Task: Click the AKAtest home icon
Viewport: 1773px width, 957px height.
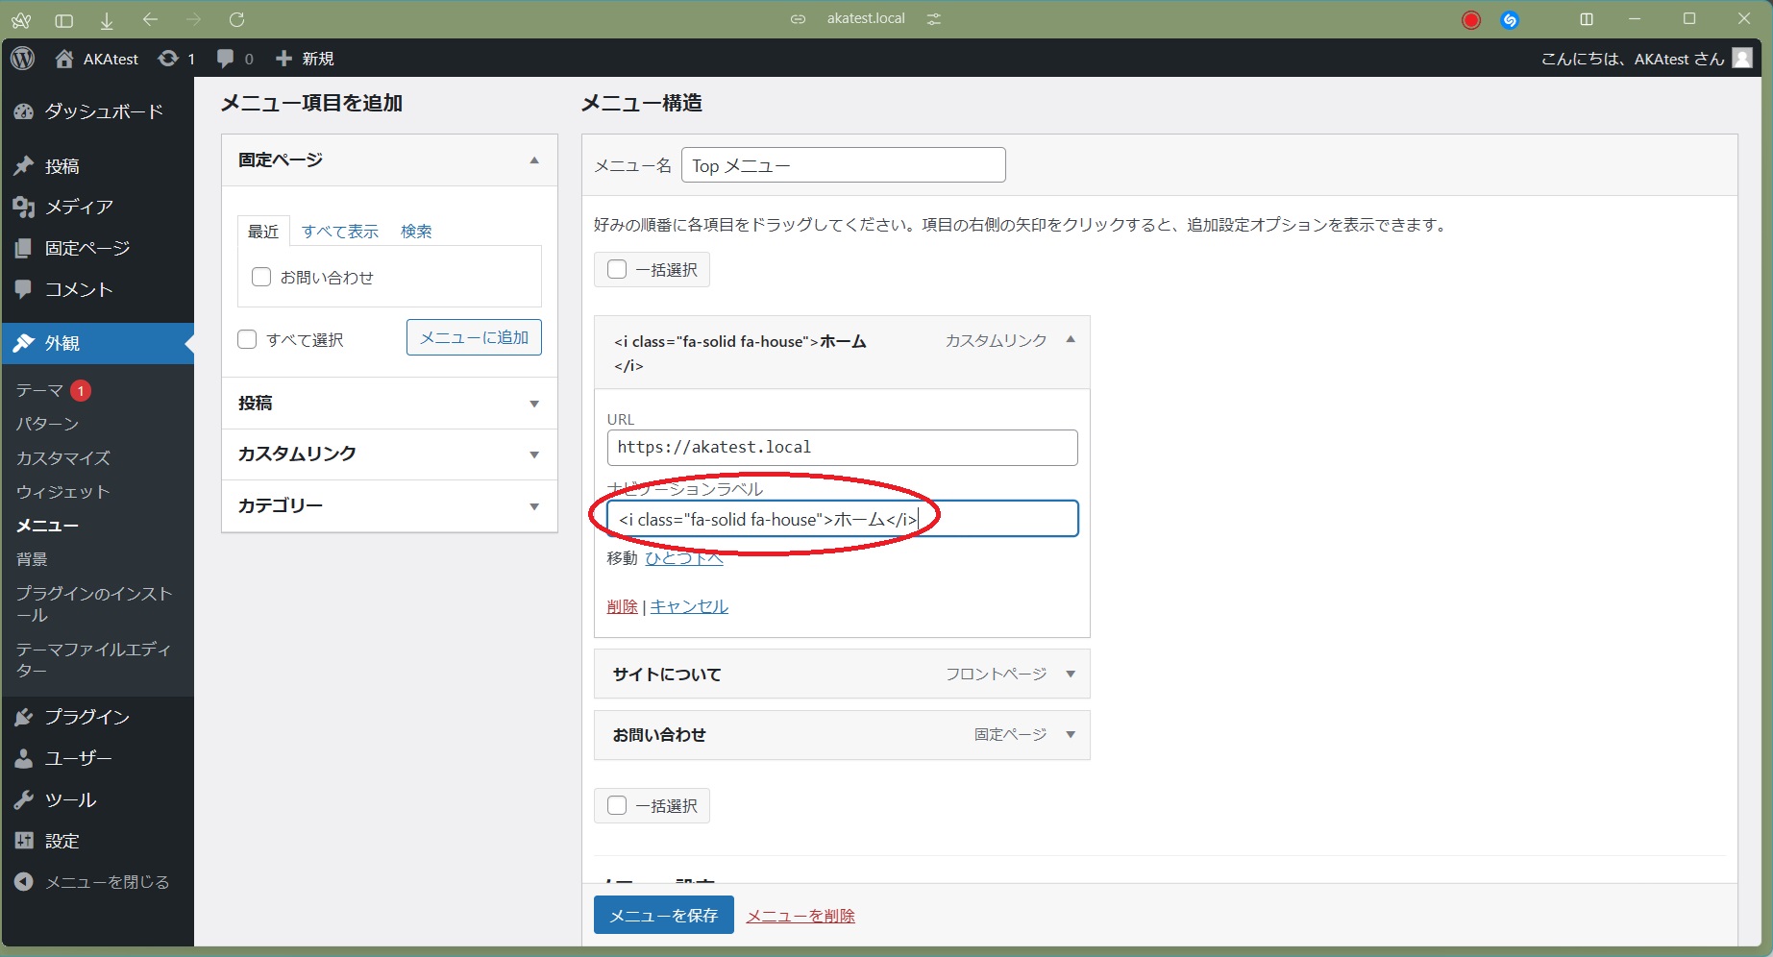Action: coord(64,59)
